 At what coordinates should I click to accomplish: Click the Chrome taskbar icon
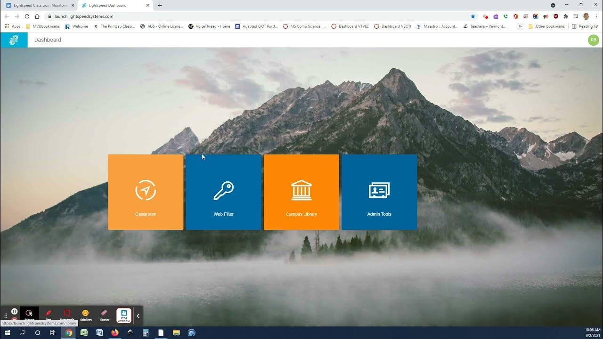point(69,332)
